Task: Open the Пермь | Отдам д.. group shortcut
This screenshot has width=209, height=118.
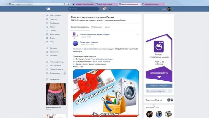Action: (x=56, y=69)
